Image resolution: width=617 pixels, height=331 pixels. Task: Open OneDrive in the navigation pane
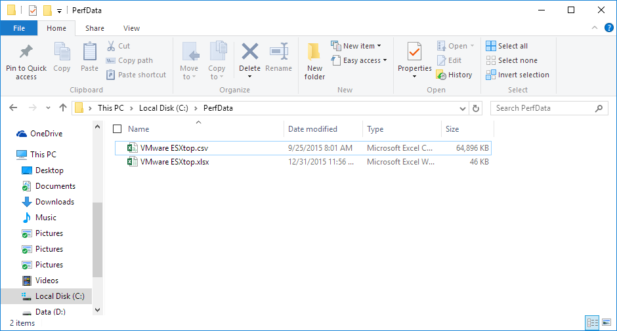point(39,134)
